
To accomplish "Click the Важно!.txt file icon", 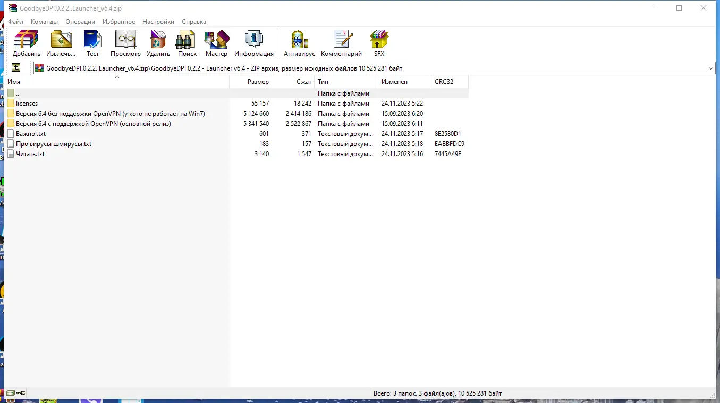I will [11, 134].
